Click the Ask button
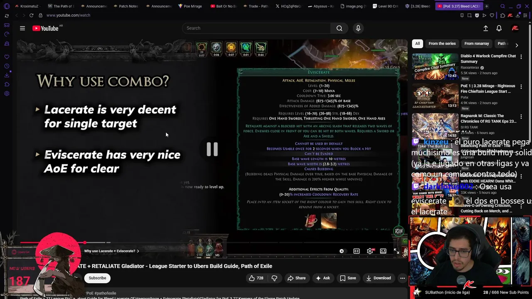Screen dimensions: 532x299 click(323, 278)
